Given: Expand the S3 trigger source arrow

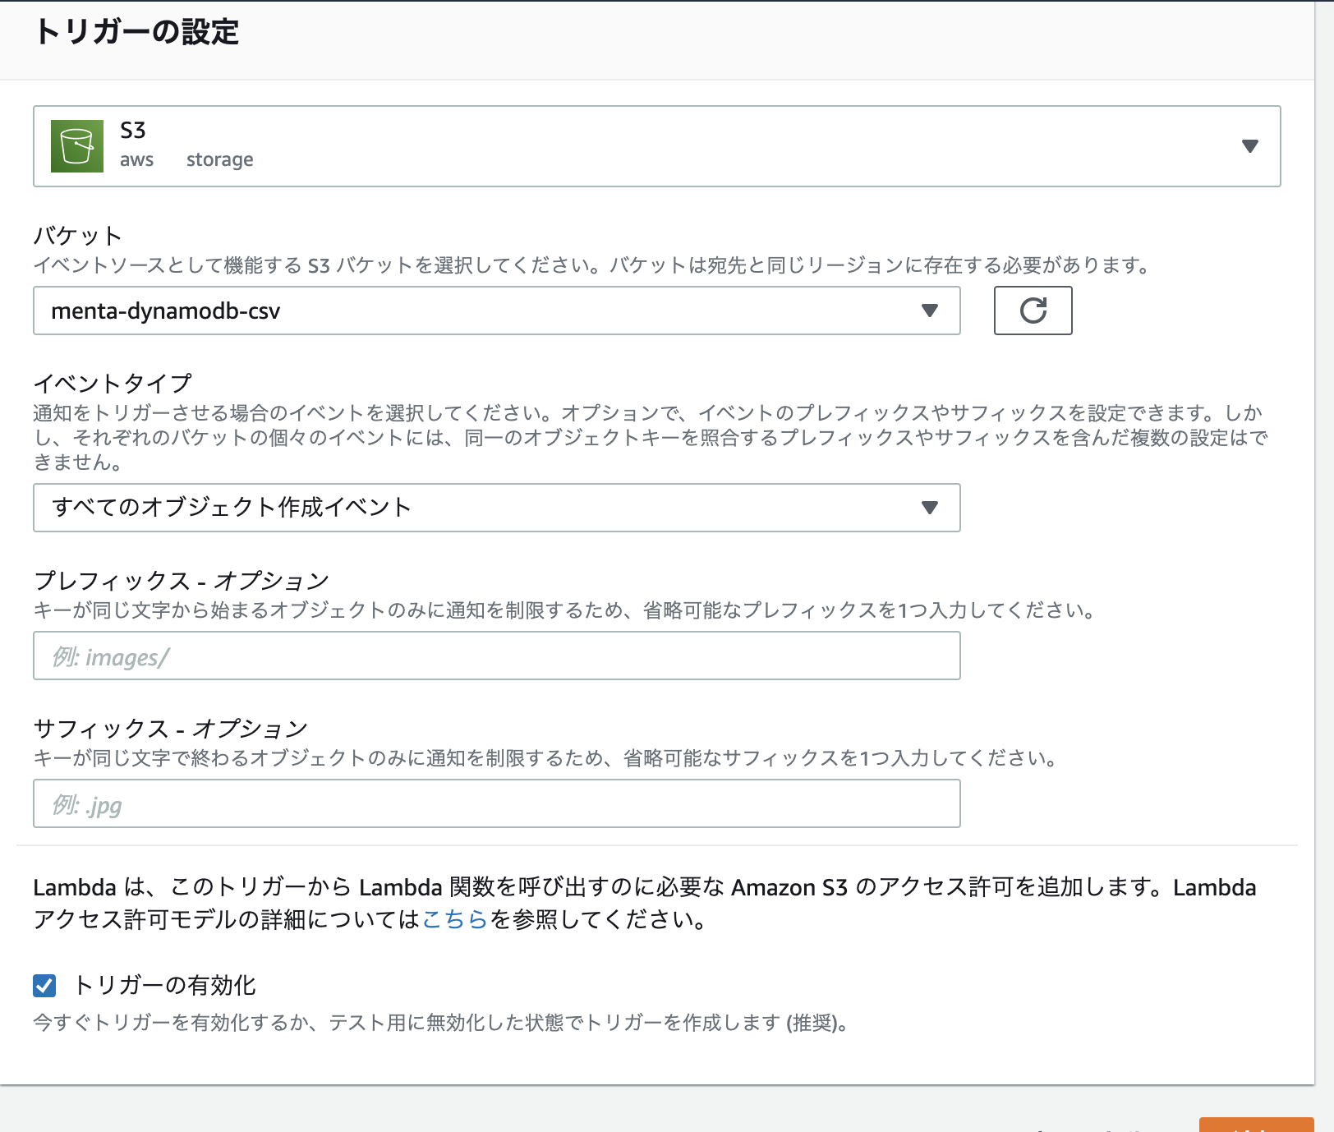Looking at the screenshot, I should pyautogui.click(x=1249, y=146).
